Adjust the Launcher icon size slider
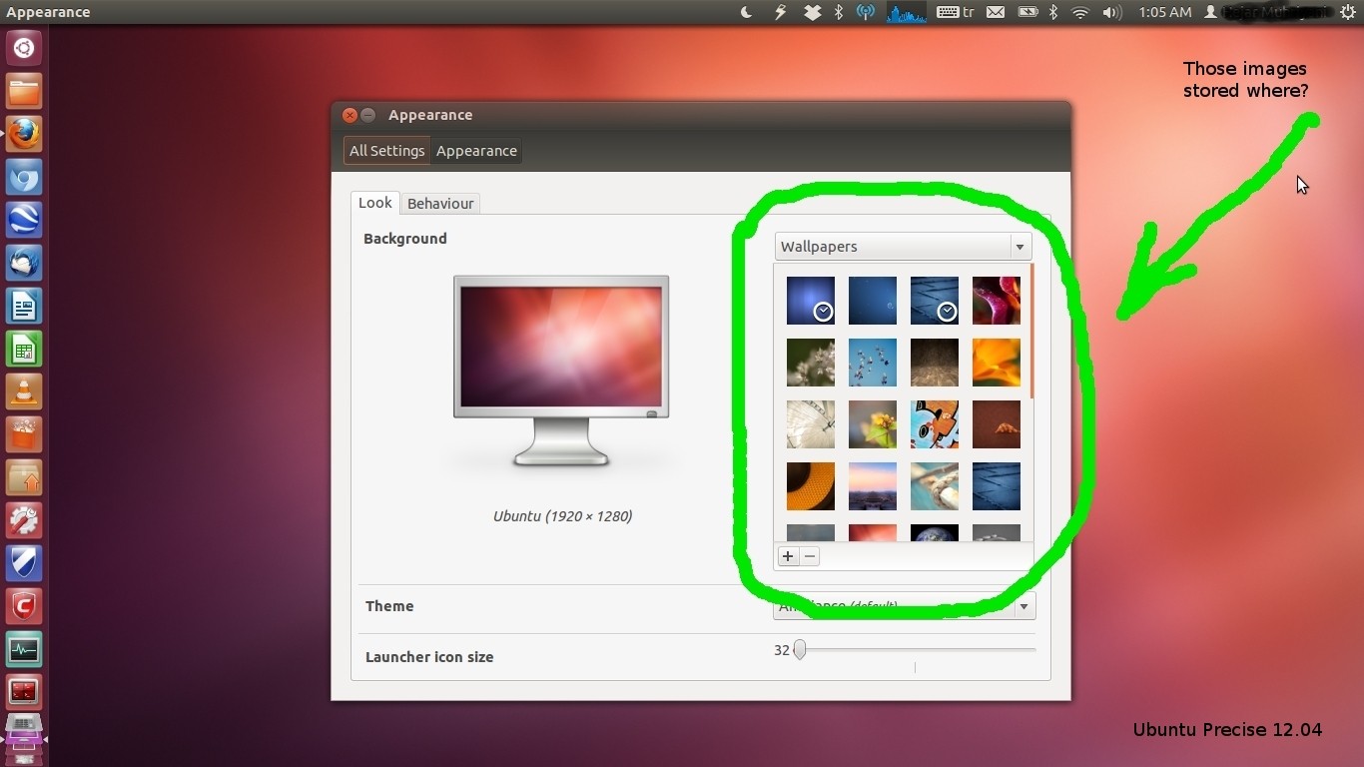 pyautogui.click(x=800, y=649)
